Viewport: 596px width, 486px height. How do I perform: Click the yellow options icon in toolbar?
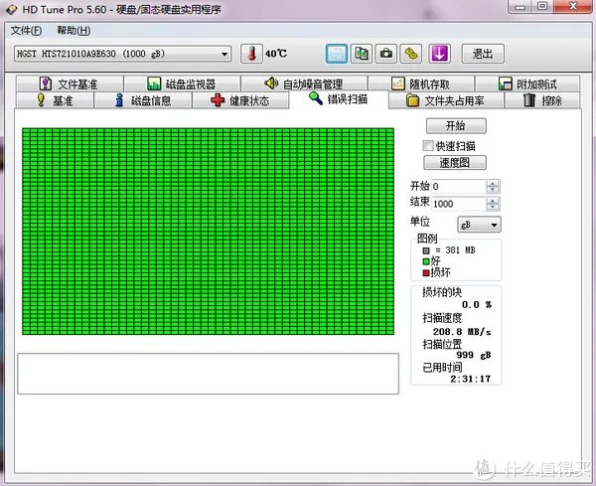[412, 53]
